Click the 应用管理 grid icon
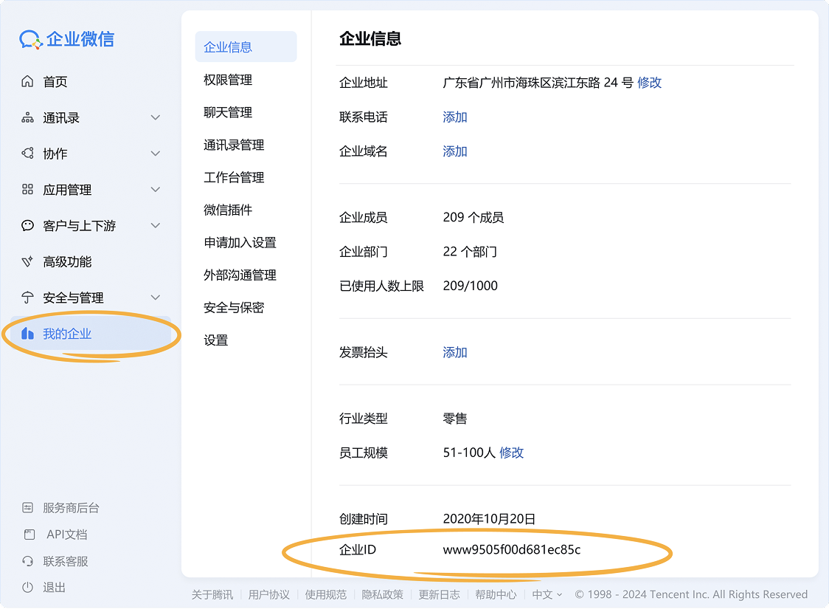Image resolution: width=829 pixels, height=615 pixels. [27, 190]
